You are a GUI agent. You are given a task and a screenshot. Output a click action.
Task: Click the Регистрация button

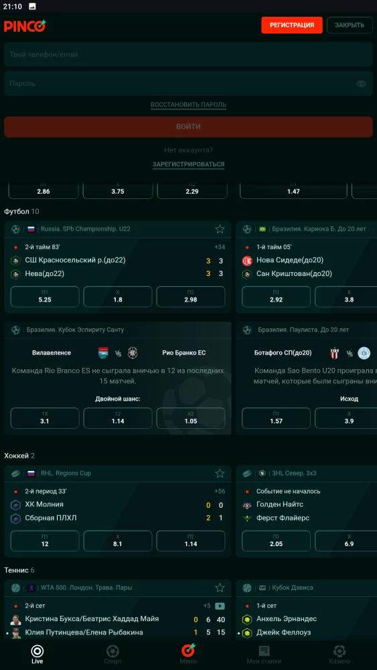292,25
